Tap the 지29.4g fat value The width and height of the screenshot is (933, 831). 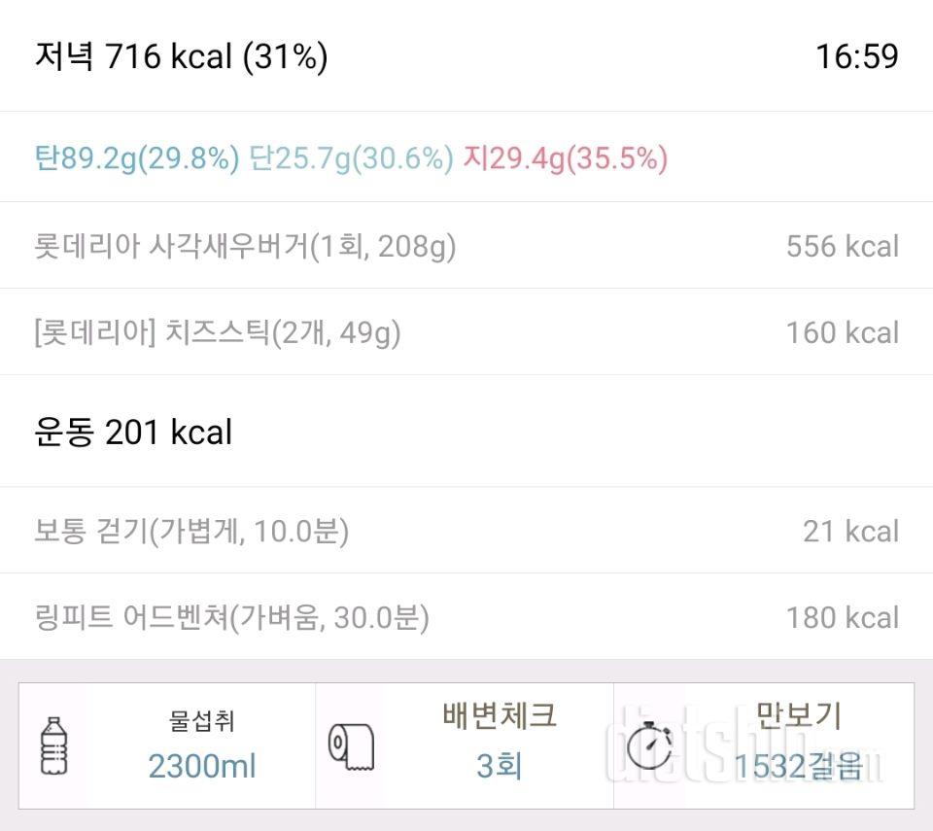566,158
